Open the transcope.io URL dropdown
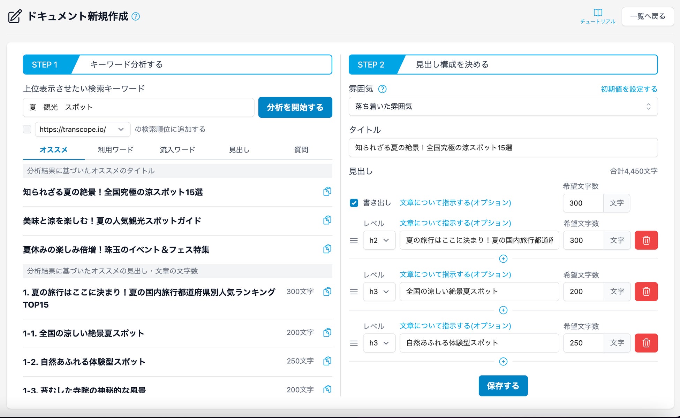Viewport: 680px width, 418px height. (x=83, y=129)
